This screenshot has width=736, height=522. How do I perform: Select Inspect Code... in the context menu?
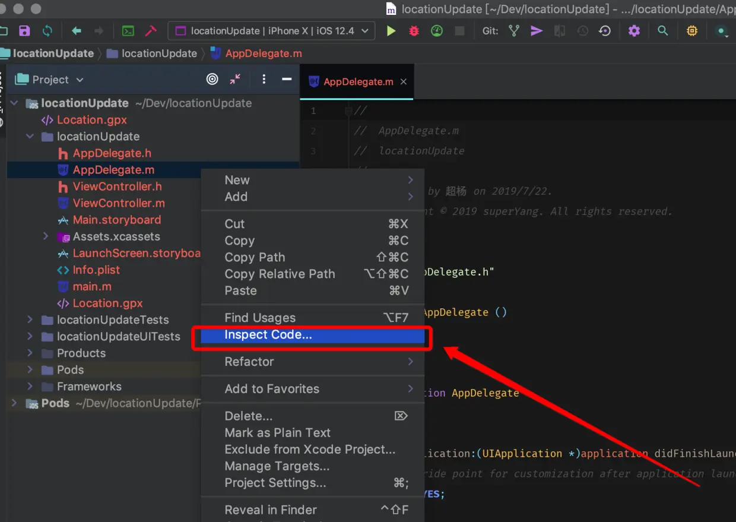[x=313, y=335]
